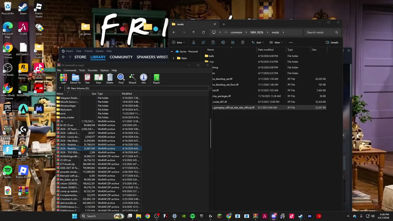
Task: Open View dropdown in File Explorer
Action: 276,42
